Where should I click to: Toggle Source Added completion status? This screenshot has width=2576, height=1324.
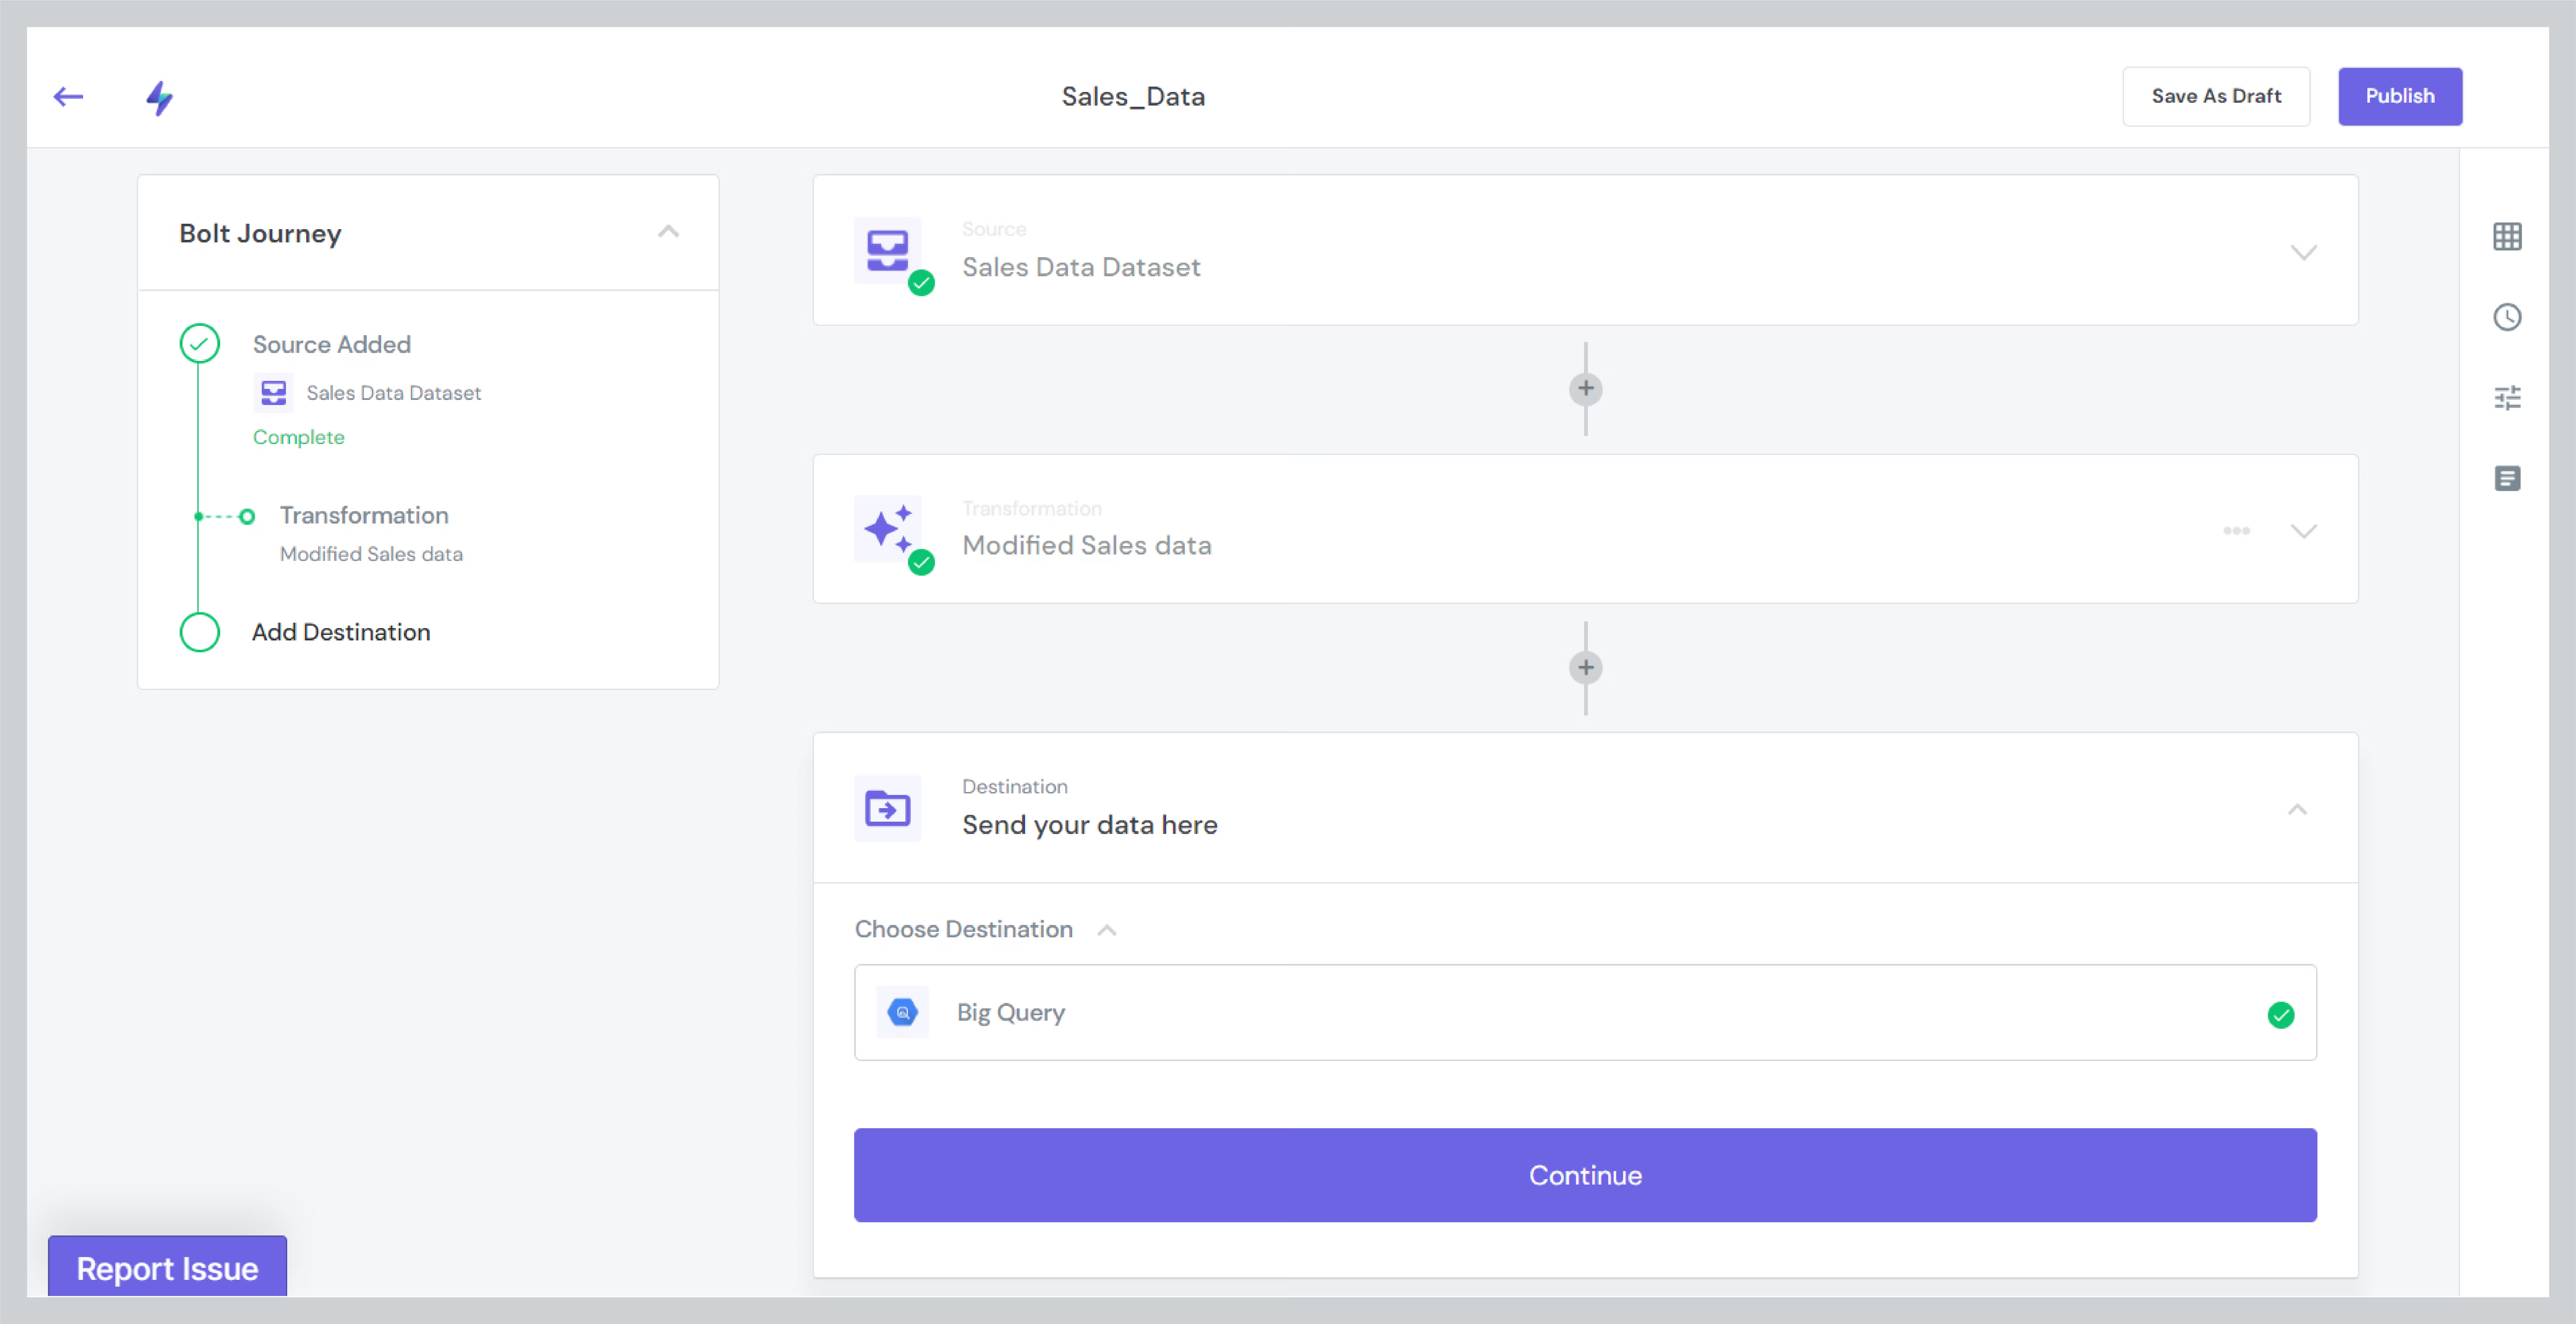coord(203,344)
